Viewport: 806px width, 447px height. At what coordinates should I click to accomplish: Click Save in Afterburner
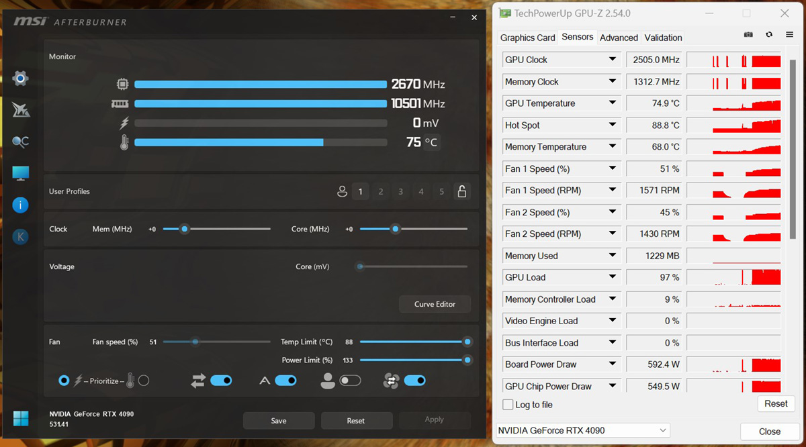point(279,421)
